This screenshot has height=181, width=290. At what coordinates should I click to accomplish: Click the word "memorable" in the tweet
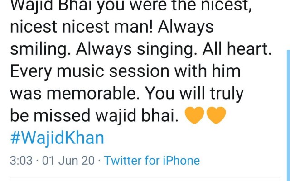[91, 93]
